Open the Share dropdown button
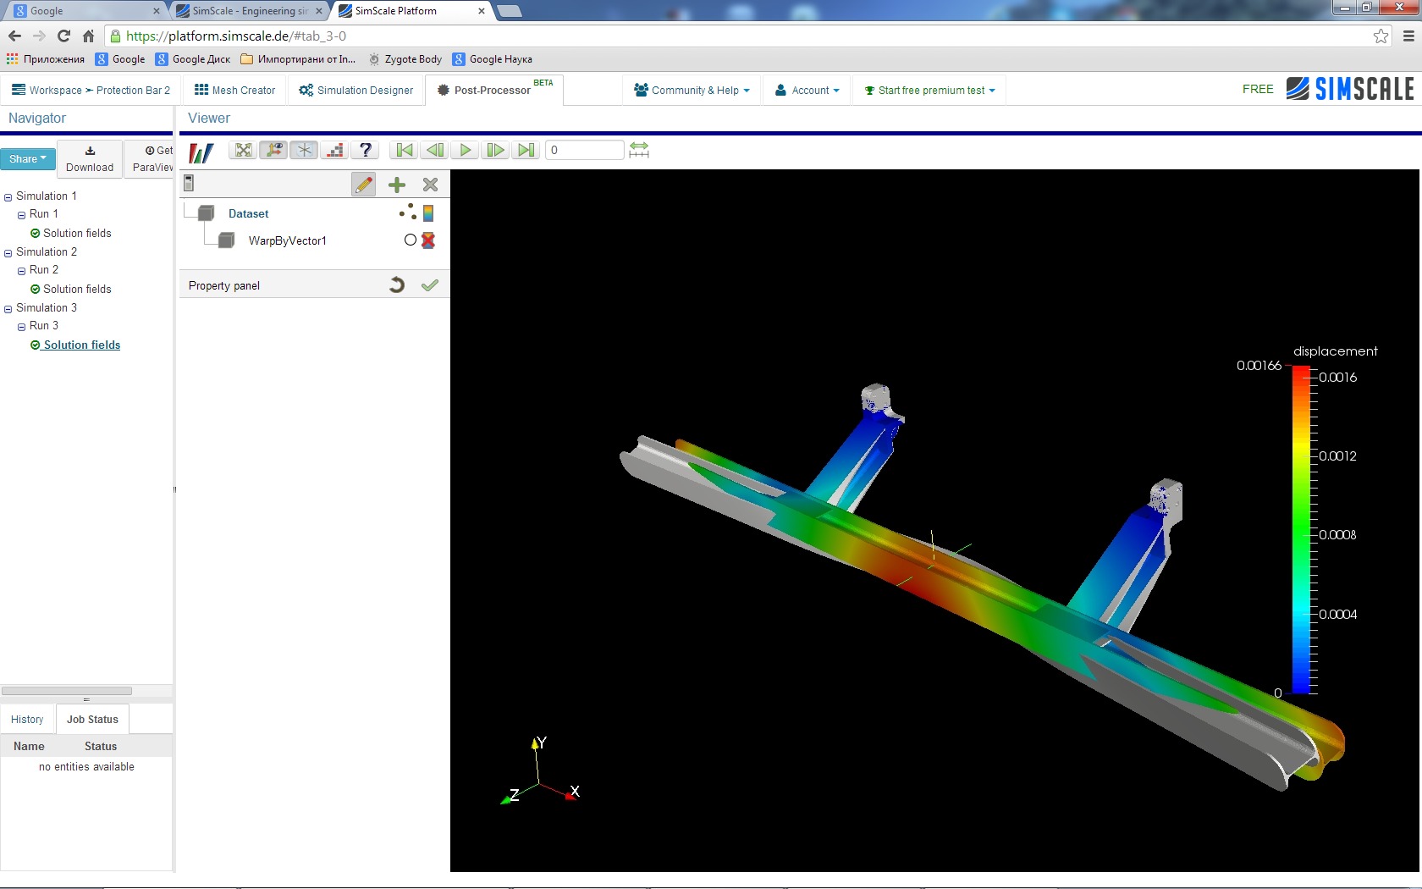The width and height of the screenshot is (1422, 889). click(28, 159)
